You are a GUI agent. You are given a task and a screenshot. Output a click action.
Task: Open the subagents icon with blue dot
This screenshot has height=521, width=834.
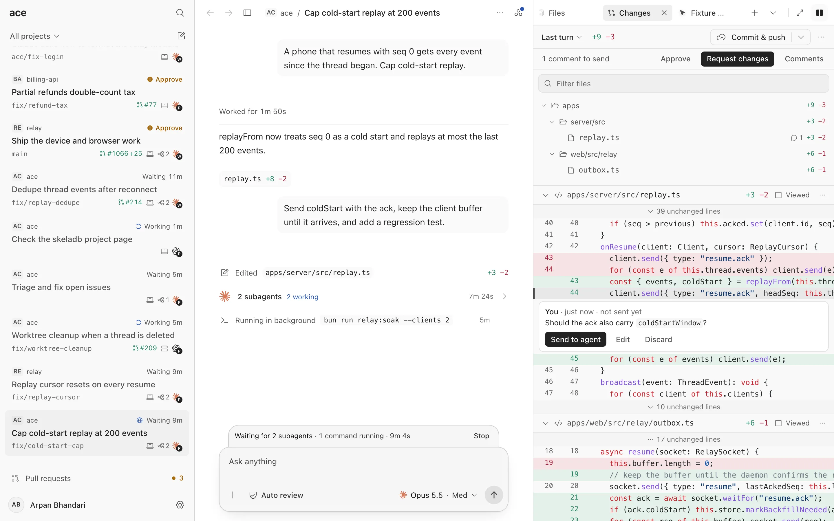pyautogui.click(x=519, y=12)
